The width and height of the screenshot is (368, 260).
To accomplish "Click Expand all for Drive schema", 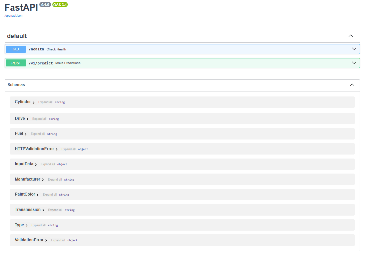I will point(39,119).
